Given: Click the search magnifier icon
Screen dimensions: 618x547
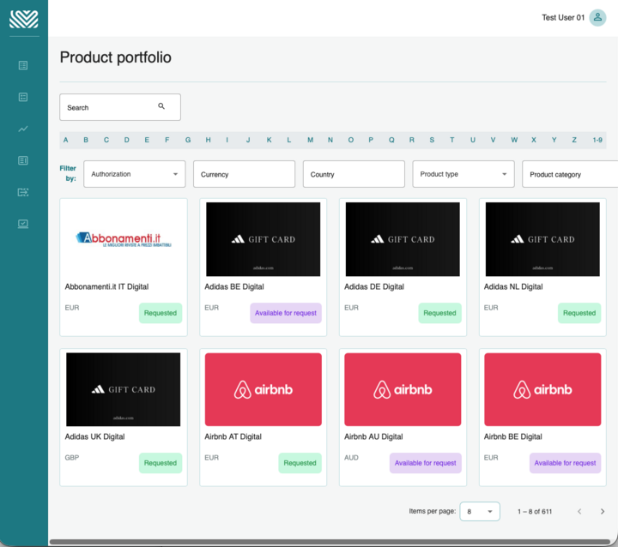Looking at the screenshot, I should pos(161,106).
